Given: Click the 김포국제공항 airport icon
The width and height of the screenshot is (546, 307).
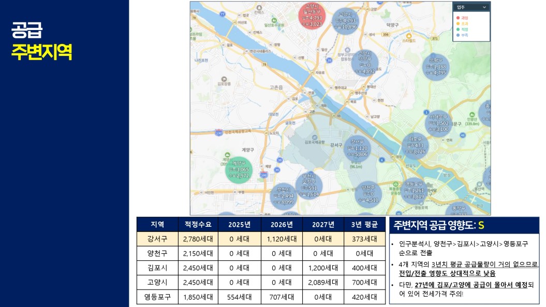Looking at the screenshot, I should [315, 137].
